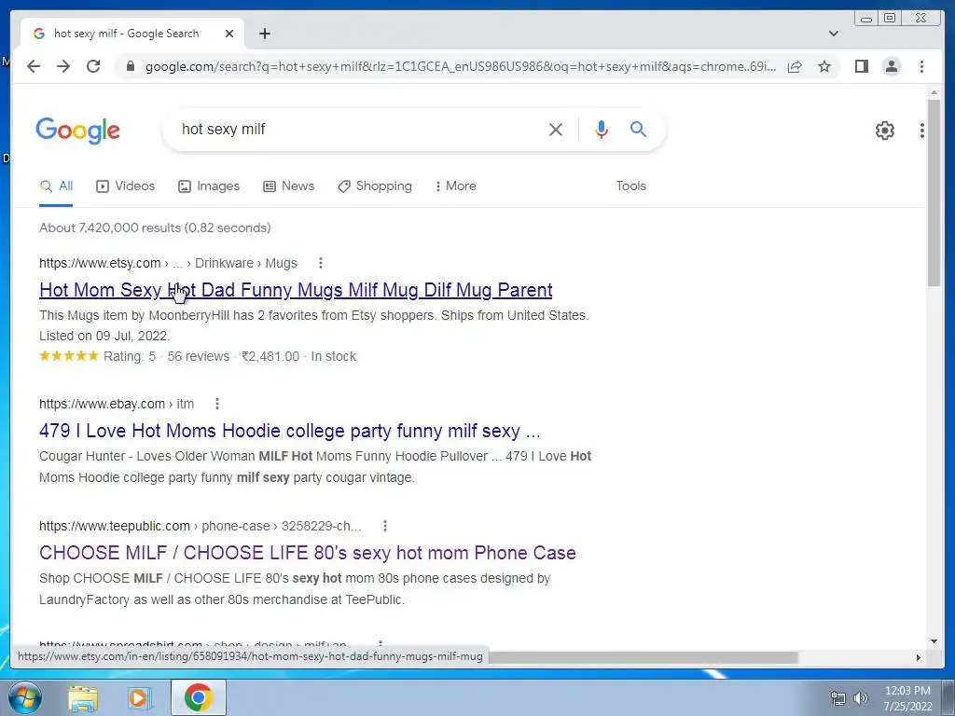955x716 pixels.
Task: Click into the Google search input field
Action: (x=359, y=129)
